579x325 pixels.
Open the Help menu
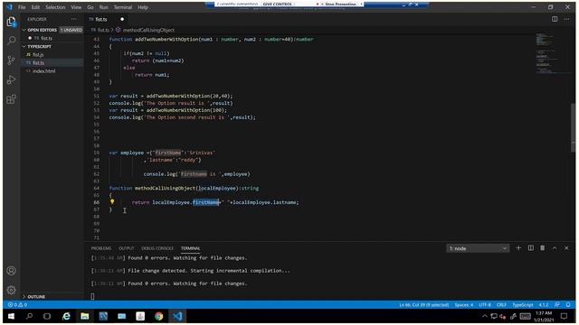coord(143,7)
